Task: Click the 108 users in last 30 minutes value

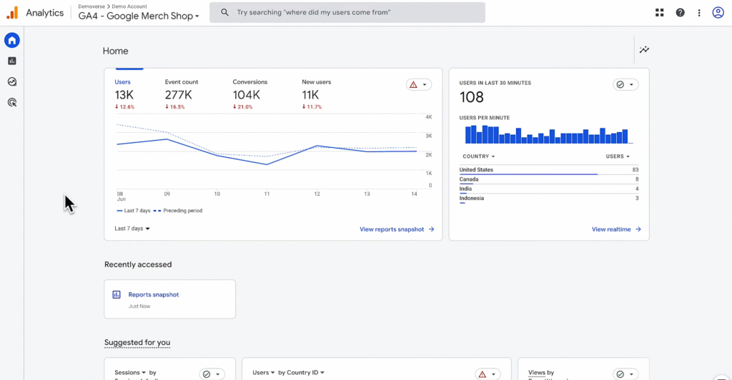Action: (x=472, y=97)
